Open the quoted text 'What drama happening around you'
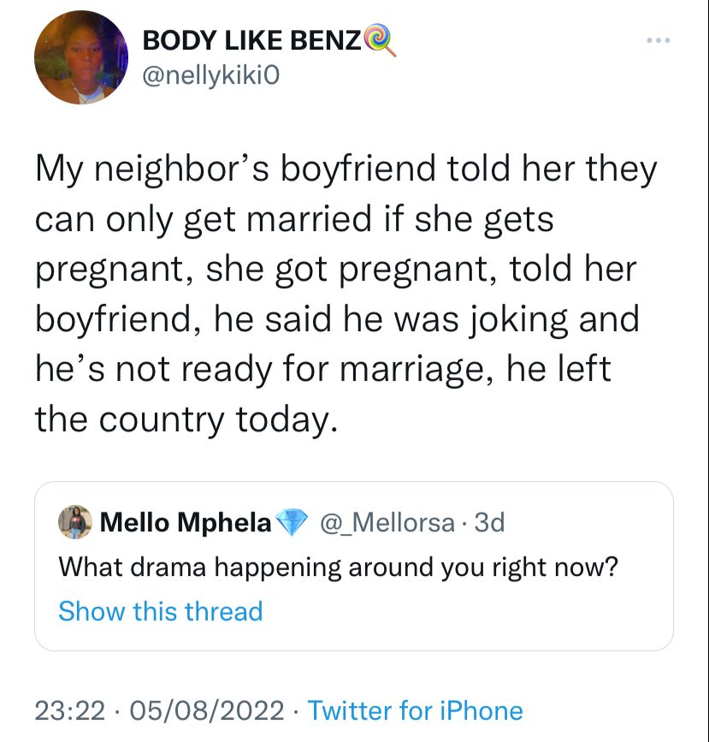709x742 pixels. pos(338,567)
